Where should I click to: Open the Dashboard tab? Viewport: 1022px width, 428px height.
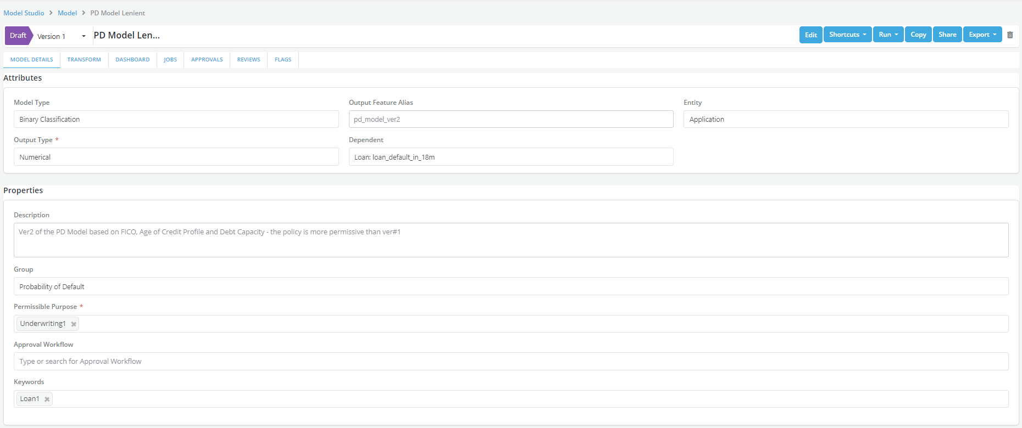tap(132, 60)
